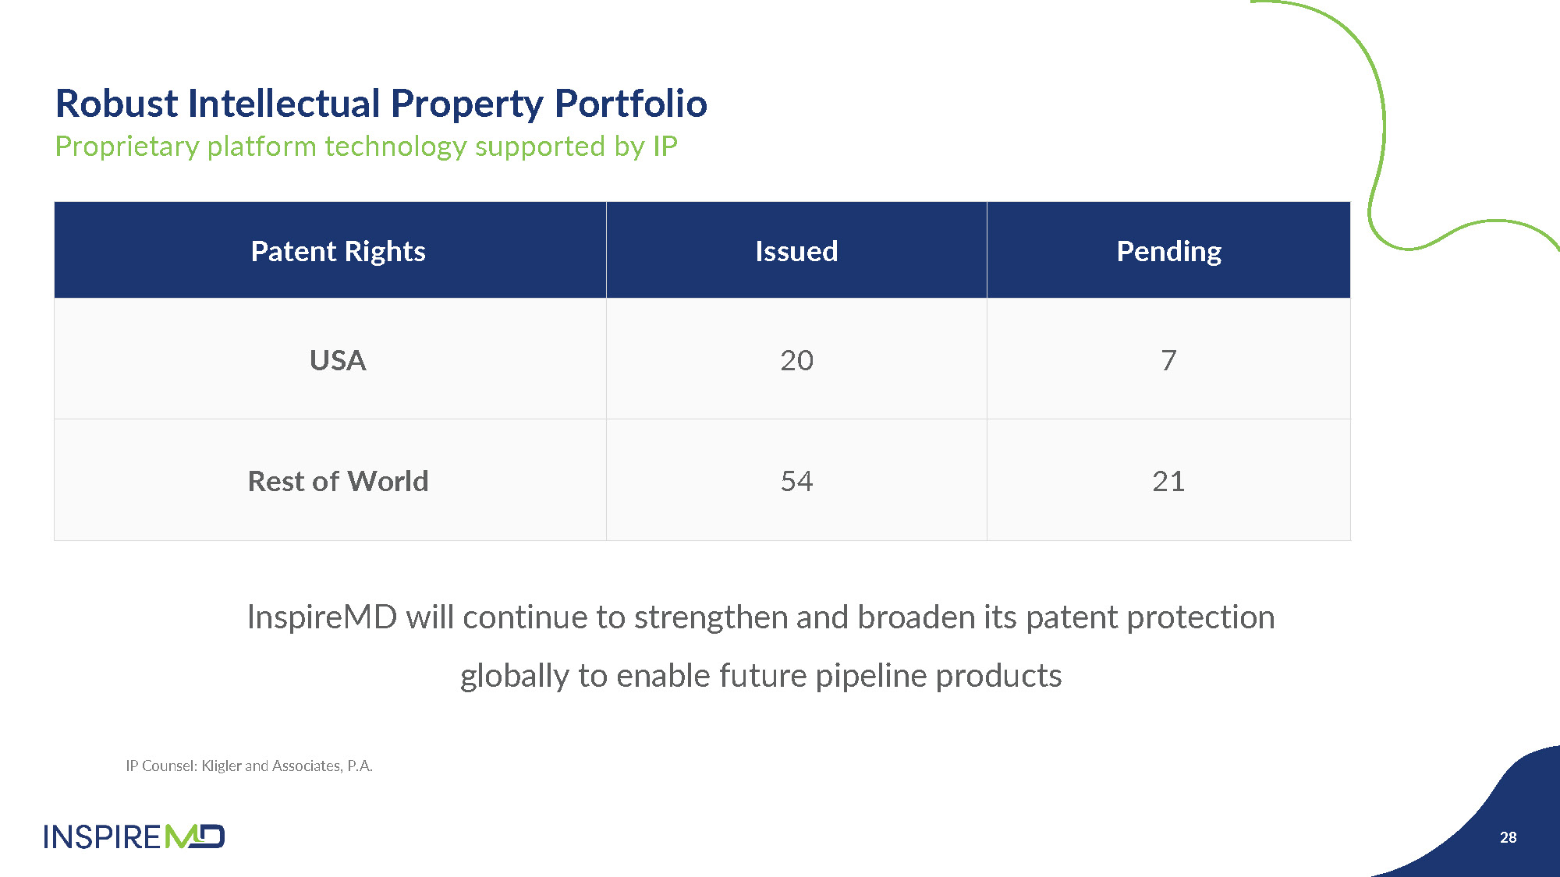Viewport: 1560px width, 877px height.
Task: Select the Patent Rights column header
Action: (x=338, y=251)
